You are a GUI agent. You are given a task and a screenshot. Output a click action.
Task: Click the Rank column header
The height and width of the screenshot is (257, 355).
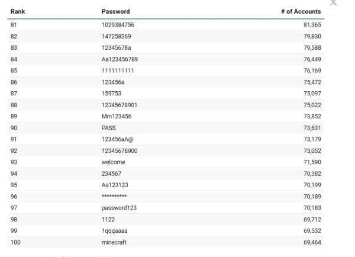tap(18, 11)
